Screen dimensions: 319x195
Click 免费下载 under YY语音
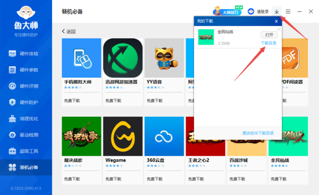(155, 100)
